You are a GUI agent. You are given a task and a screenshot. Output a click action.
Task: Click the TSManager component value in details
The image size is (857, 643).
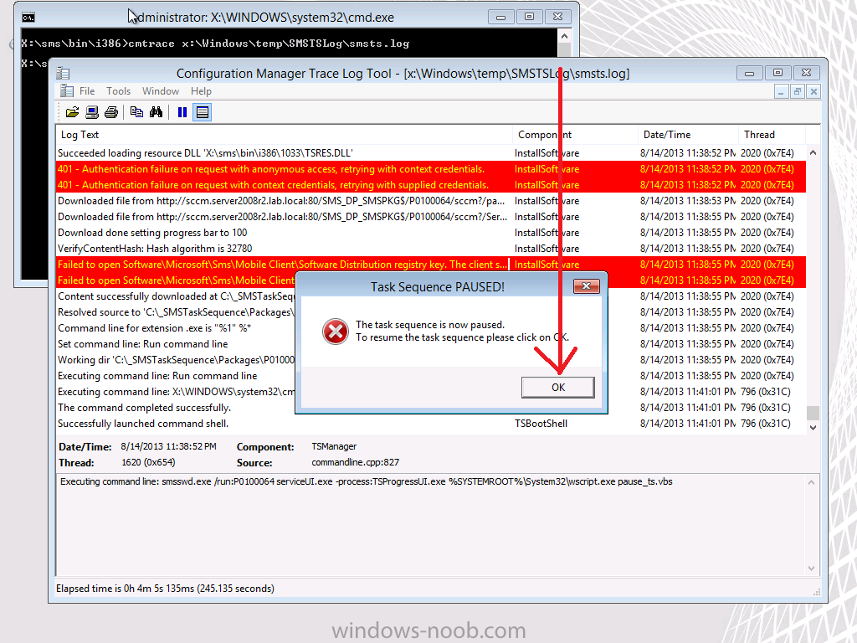[333, 446]
